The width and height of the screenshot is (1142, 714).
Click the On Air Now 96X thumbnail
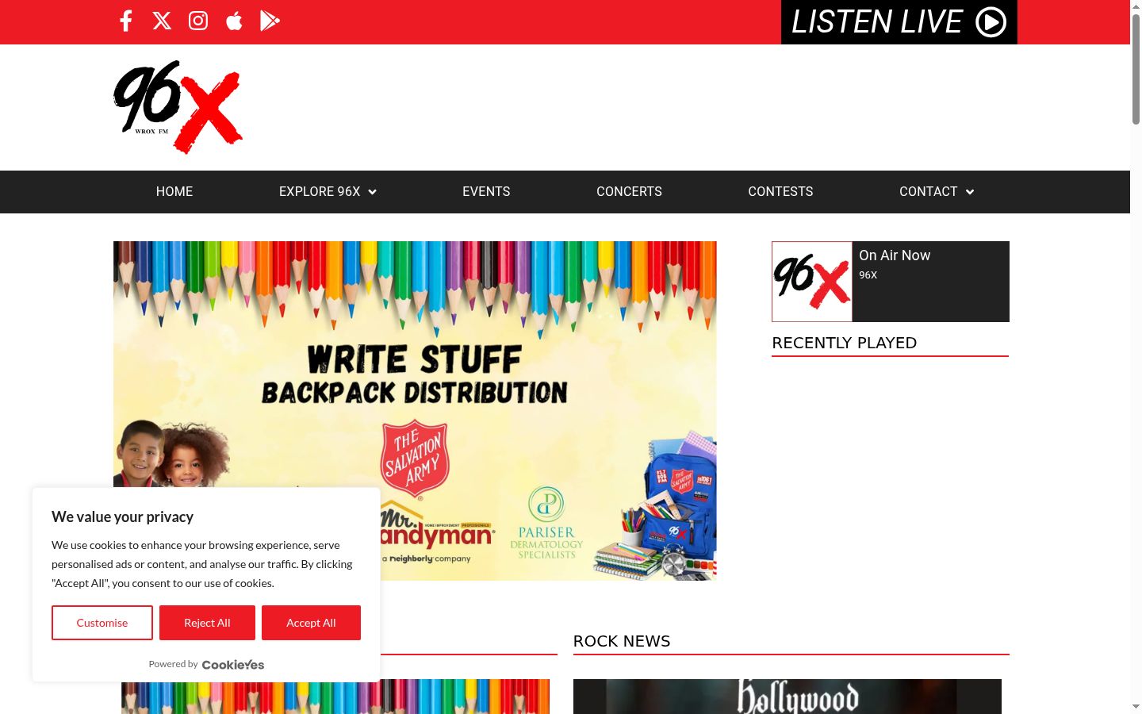(x=812, y=282)
